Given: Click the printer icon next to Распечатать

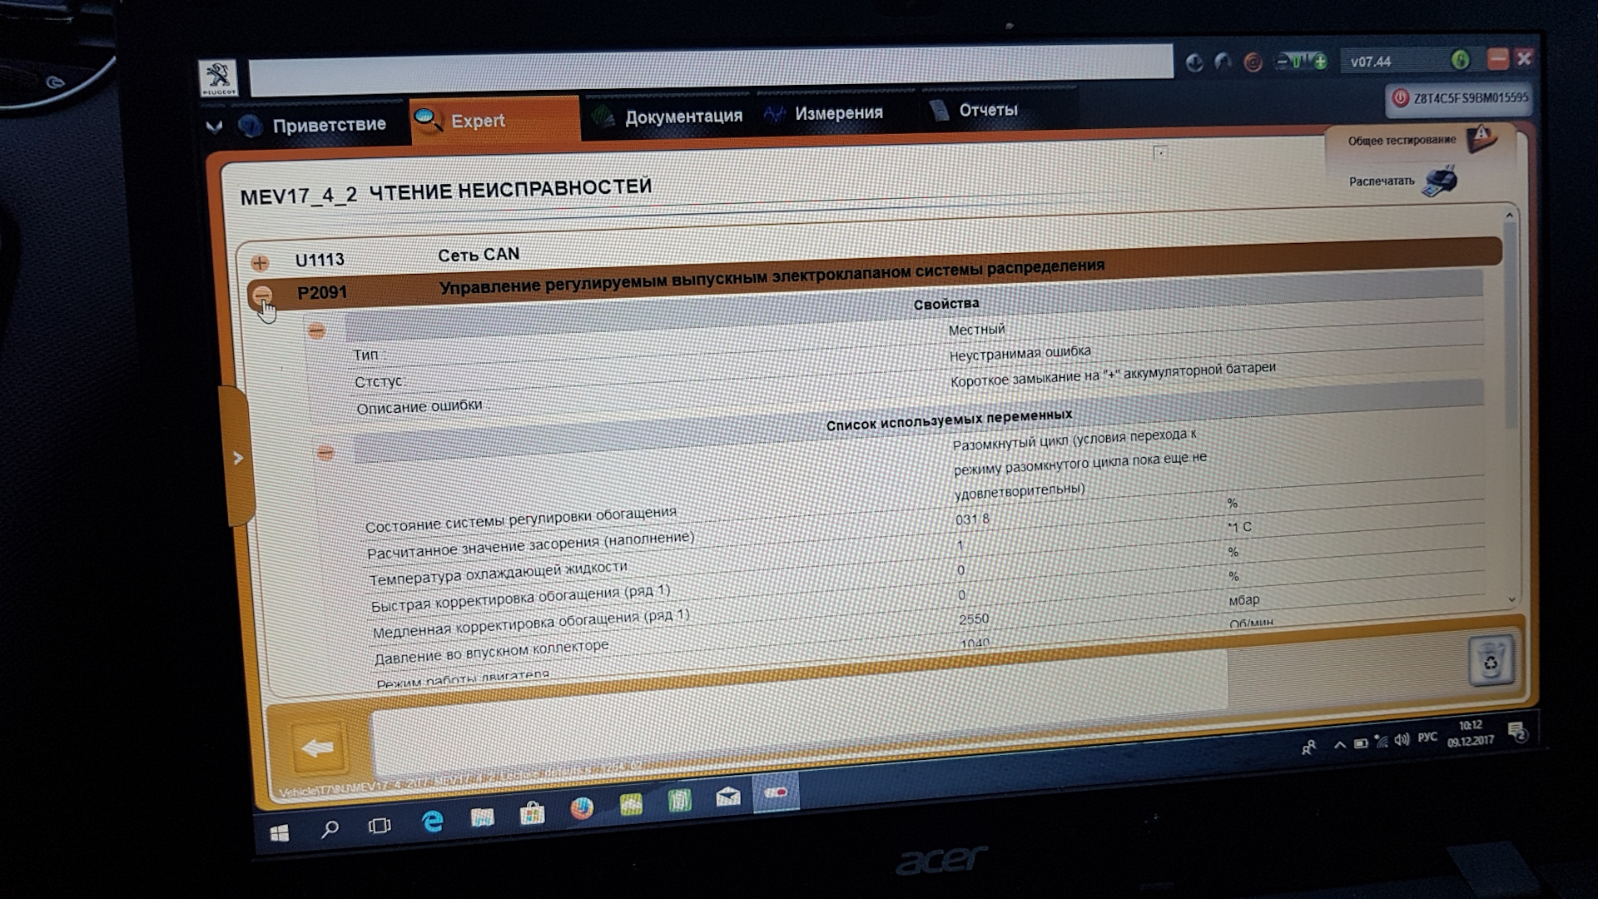Looking at the screenshot, I should (x=1440, y=181).
